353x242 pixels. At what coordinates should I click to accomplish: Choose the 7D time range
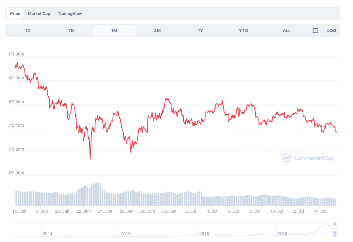pos(71,30)
